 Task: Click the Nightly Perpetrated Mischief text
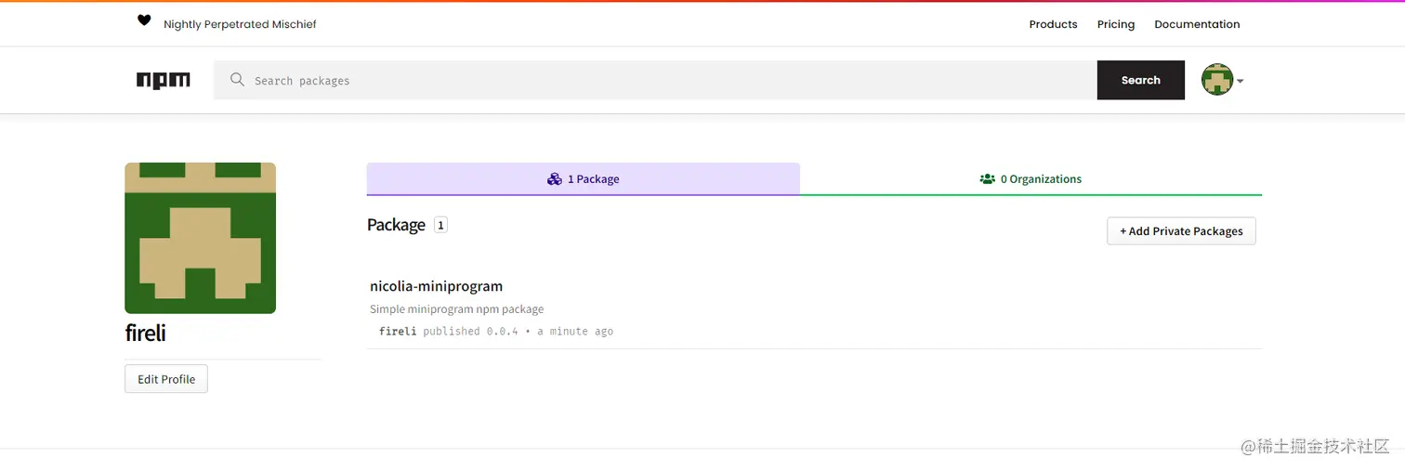coord(240,24)
